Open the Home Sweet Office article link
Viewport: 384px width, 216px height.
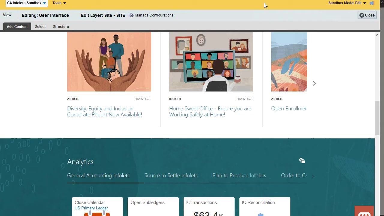click(x=210, y=112)
